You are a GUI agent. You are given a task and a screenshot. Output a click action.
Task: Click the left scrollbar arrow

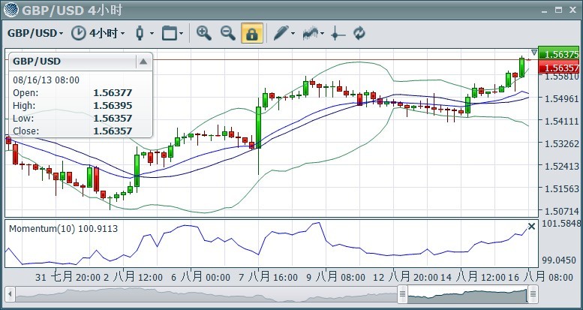coord(10,294)
